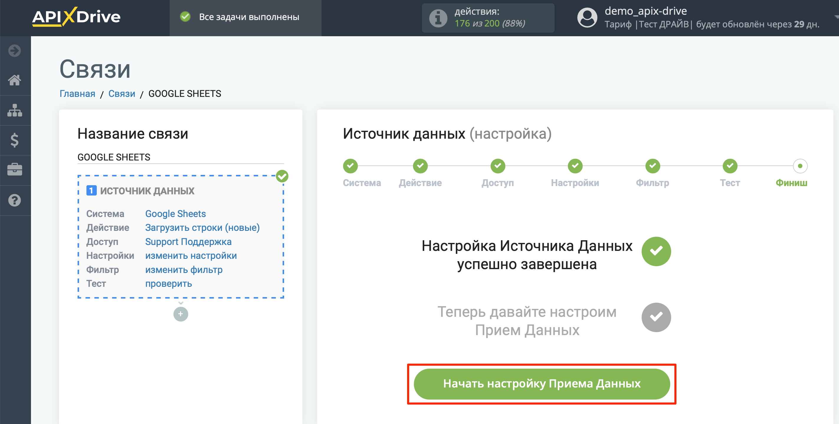Click Начать настройку Приема Данных button

coord(542,384)
